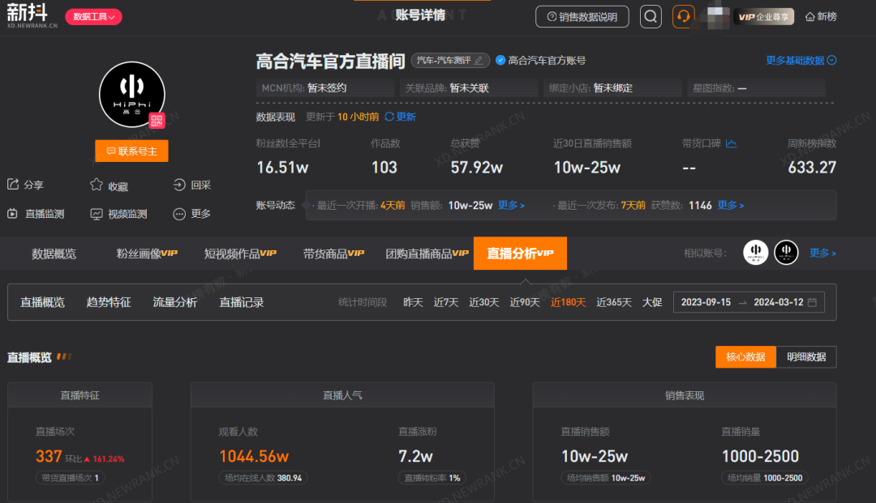Click the 销售数据说明 button
This screenshot has height=503, width=876.
(x=582, y=16)
